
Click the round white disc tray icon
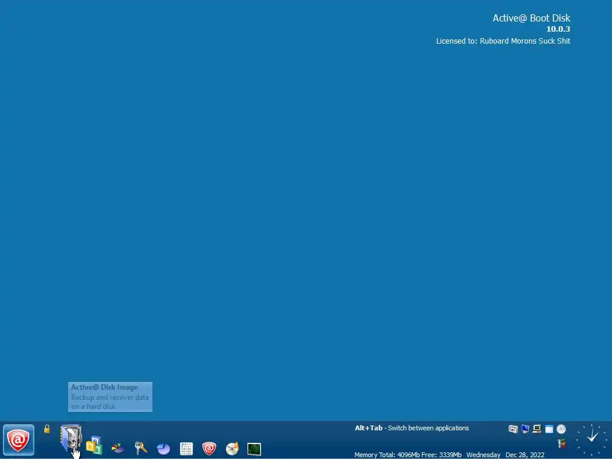click(561, 429)
